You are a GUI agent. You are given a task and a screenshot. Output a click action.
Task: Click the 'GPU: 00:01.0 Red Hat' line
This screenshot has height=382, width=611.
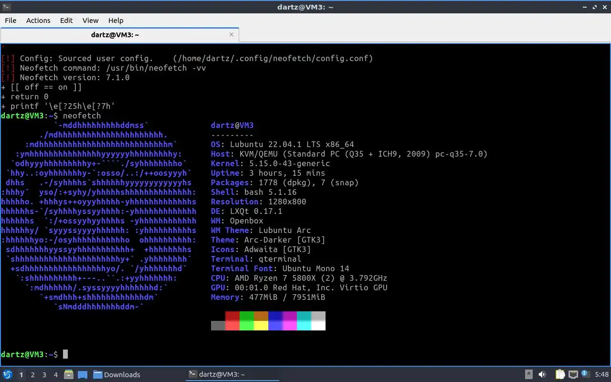tap(299, 287)
